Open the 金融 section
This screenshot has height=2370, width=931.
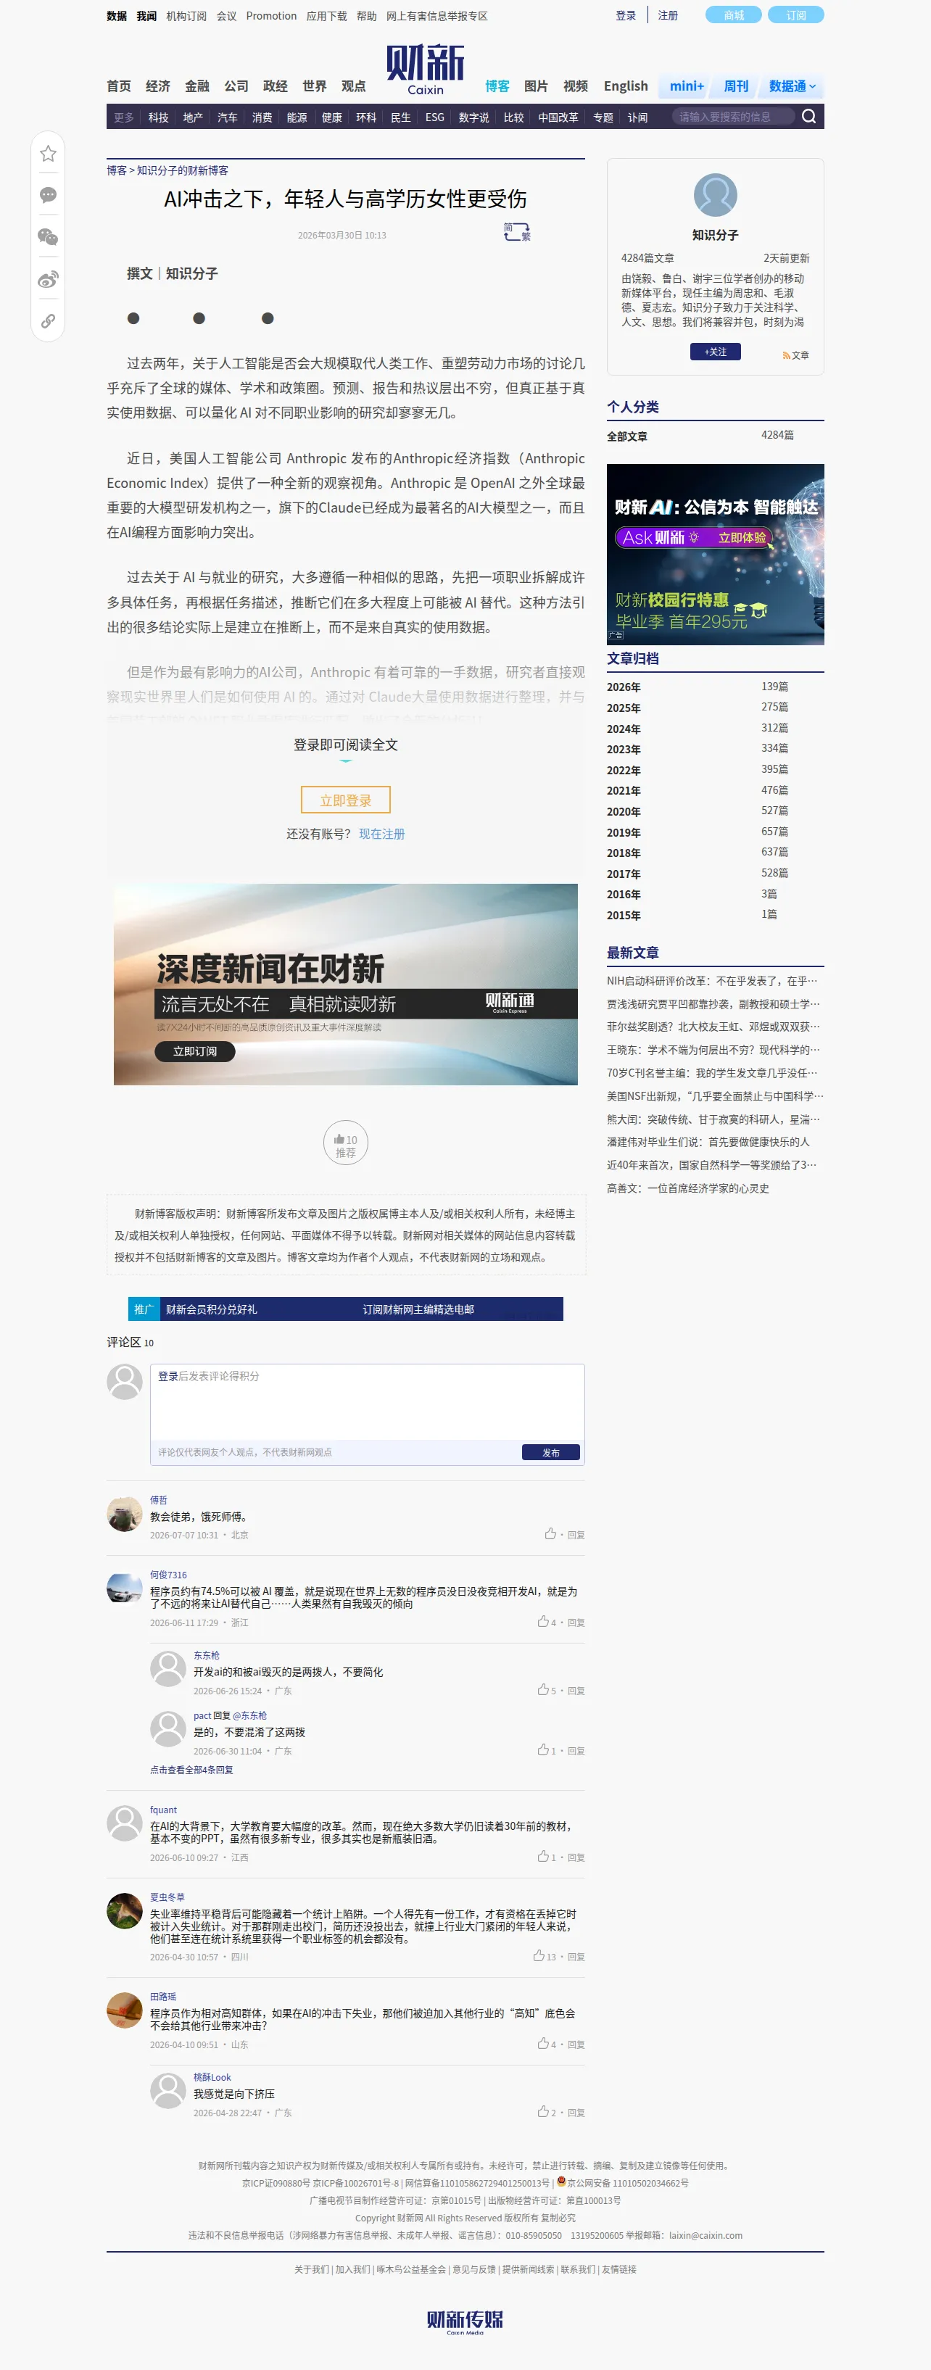pyautogui.click(x=197, y=86)
